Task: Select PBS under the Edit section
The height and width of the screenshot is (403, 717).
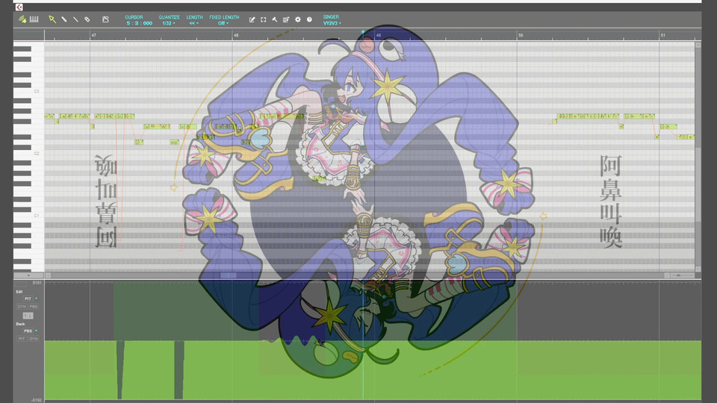Action: 34,307
